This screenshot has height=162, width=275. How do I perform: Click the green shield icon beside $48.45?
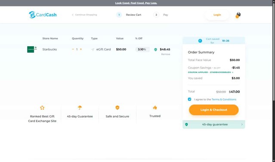[155, 50]
